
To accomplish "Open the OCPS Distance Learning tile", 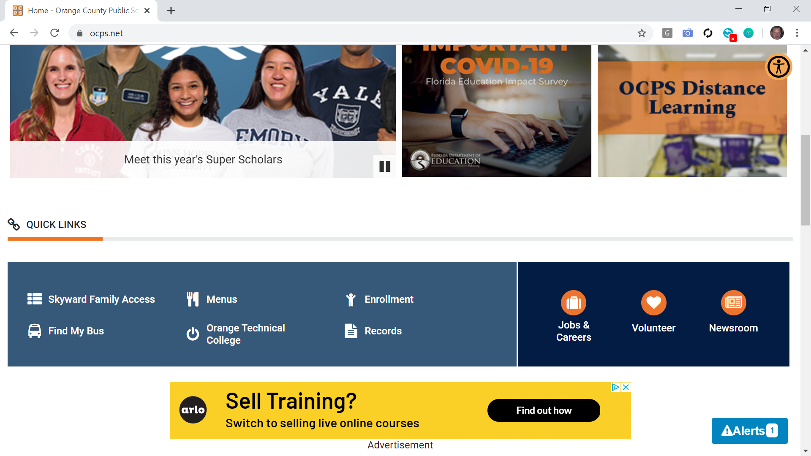I will 692,111.
